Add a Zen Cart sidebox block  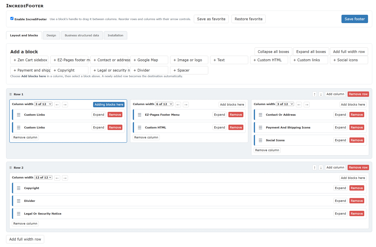[x=29, y=60]
